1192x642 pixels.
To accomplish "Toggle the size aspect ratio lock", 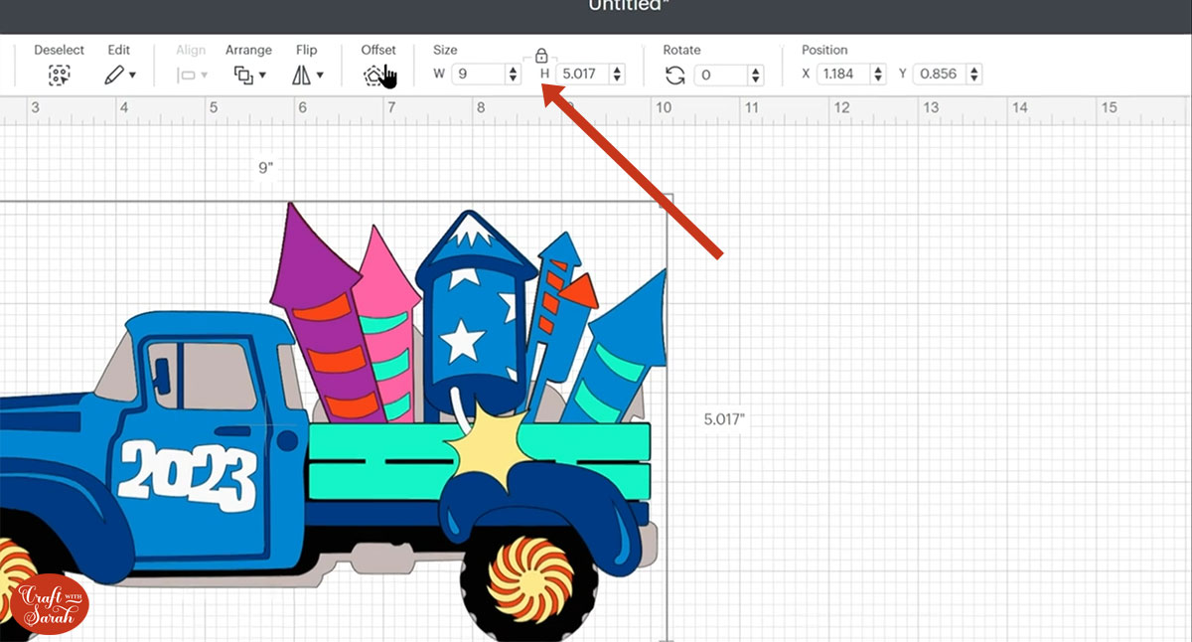I will tap(541, 56).
